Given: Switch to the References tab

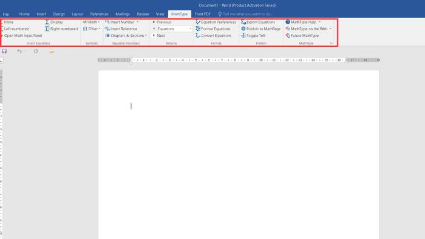Looking at the screenshot, I should tap(99, 14).
